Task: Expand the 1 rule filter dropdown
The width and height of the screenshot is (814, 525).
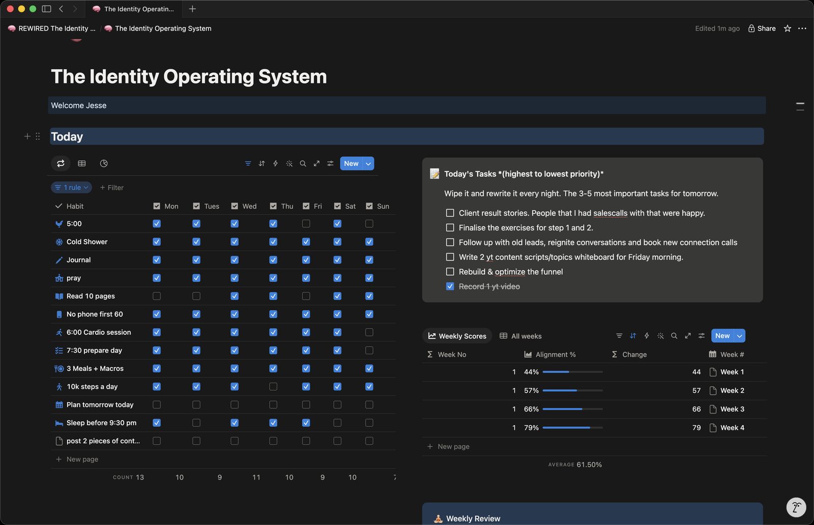Action: click(71, 187)
